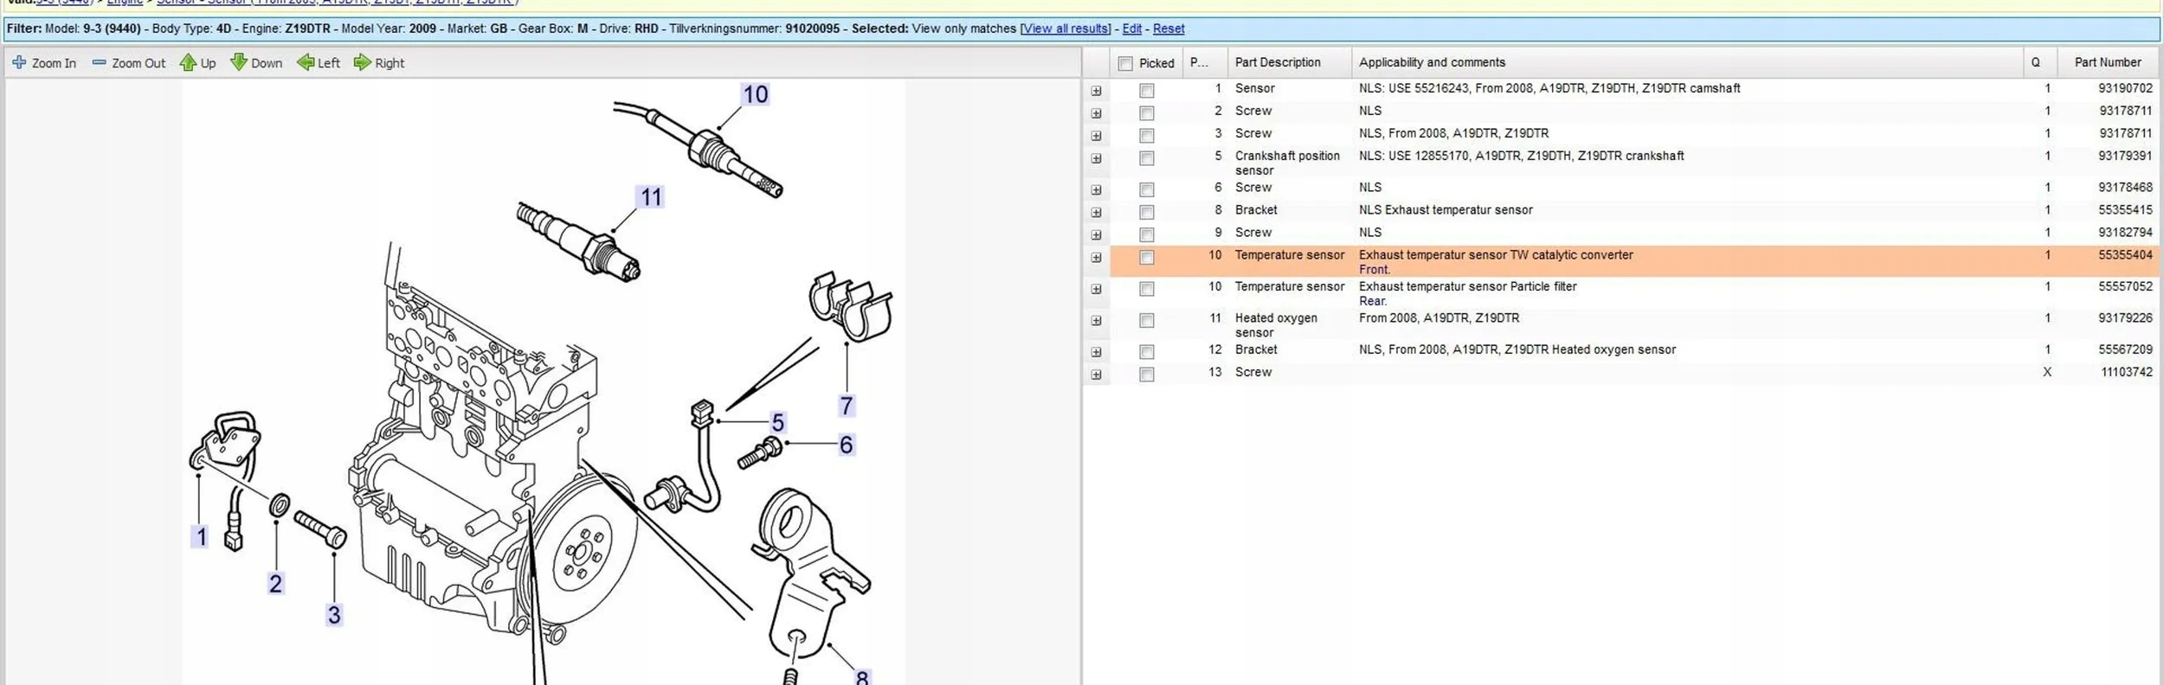Select callout 11 in the engine diagram

[x=651, y=197]
